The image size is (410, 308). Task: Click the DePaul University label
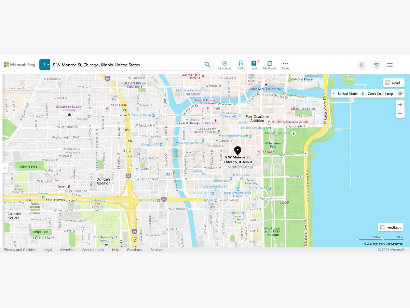(250, 181)
